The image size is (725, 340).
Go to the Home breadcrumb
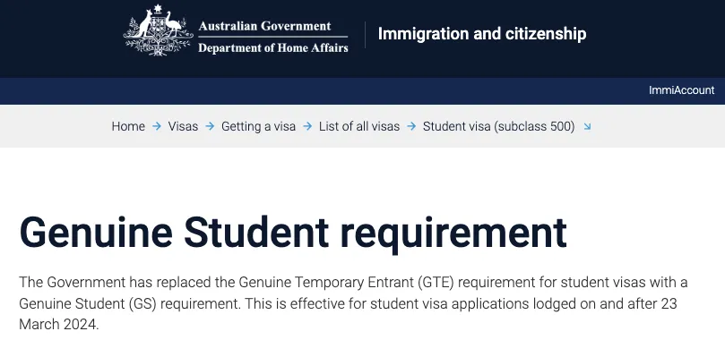128,126
